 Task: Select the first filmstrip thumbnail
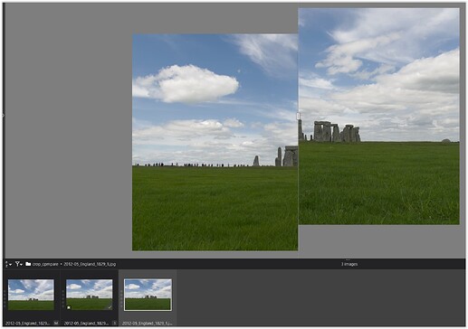31,295
